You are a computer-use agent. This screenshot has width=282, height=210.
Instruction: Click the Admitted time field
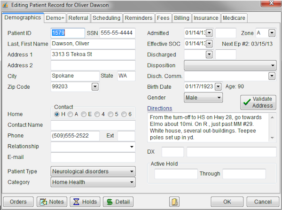226,33
